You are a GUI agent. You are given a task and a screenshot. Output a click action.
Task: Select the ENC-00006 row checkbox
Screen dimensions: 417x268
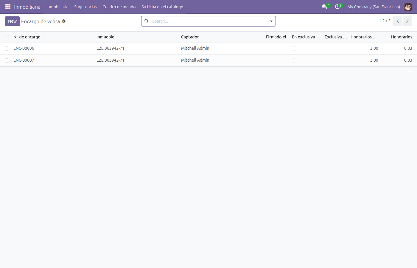[7, 49]
